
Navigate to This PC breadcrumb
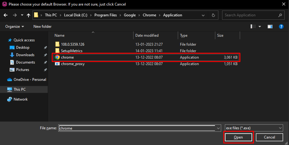[x=51, y=15]
